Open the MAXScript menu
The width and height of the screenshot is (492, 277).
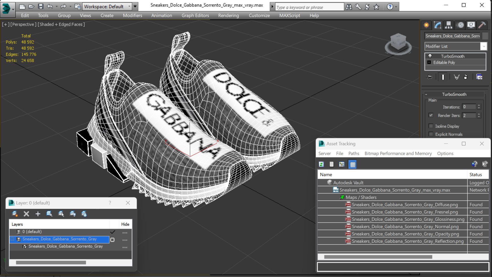point(290,15)
